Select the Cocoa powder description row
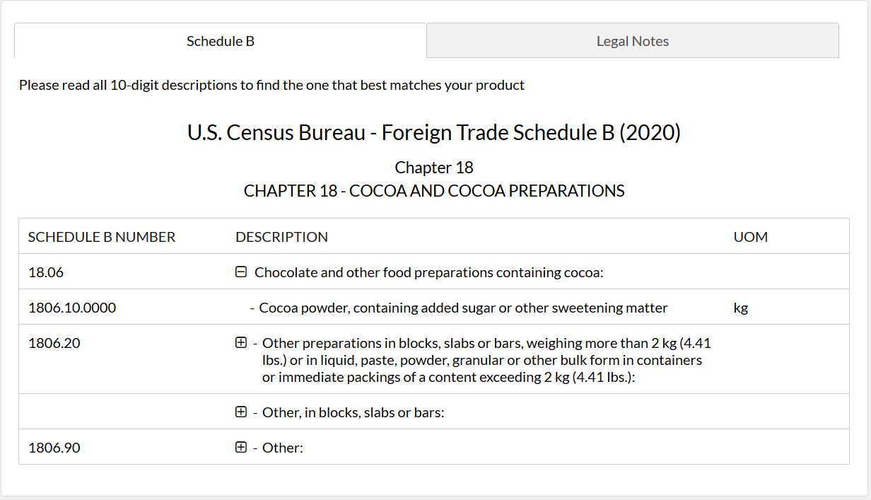Viewport: 871px width, 500px height. click(x=434, y=307)
